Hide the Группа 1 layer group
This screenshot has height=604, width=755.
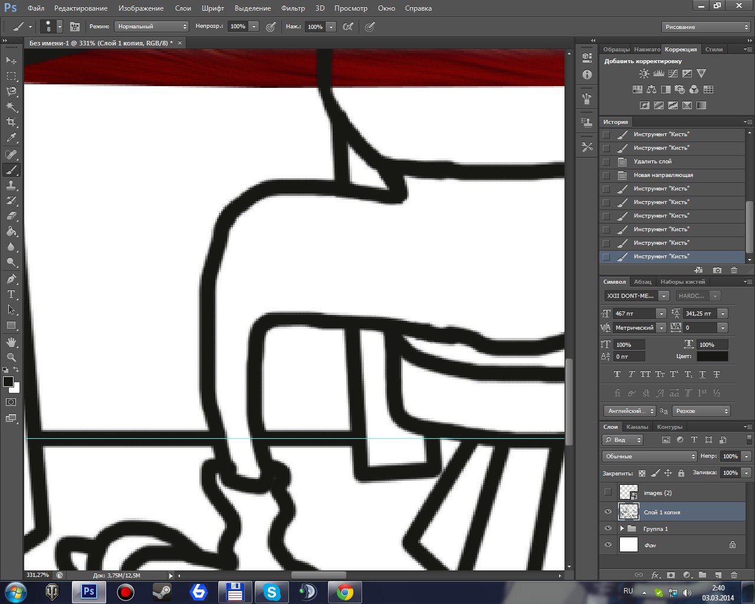pos(608,528)
